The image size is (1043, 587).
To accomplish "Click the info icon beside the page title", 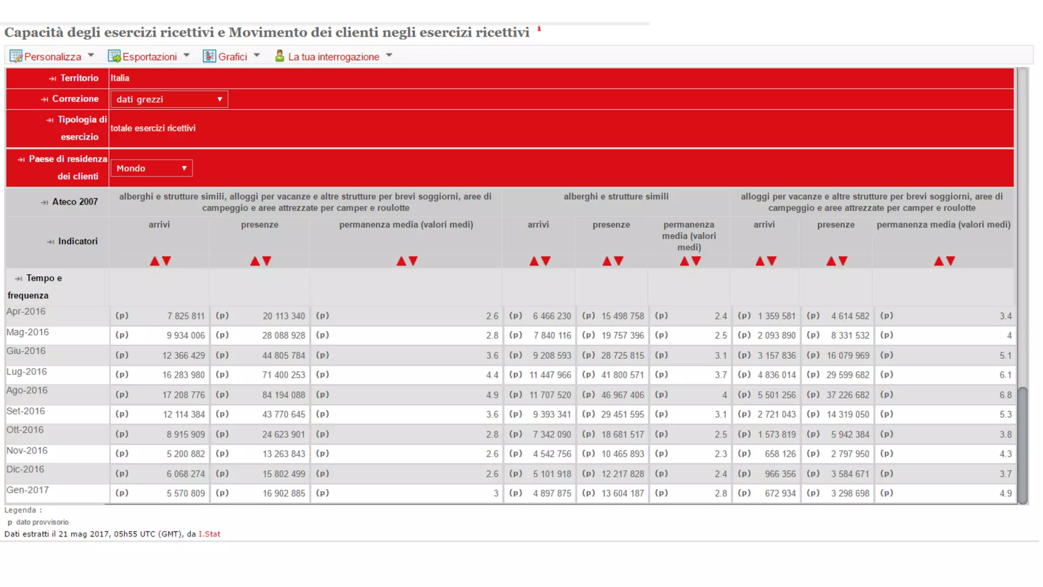I will click(x=539, y=29).
